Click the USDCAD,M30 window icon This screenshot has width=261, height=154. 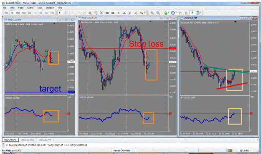[x=80, y=18]
